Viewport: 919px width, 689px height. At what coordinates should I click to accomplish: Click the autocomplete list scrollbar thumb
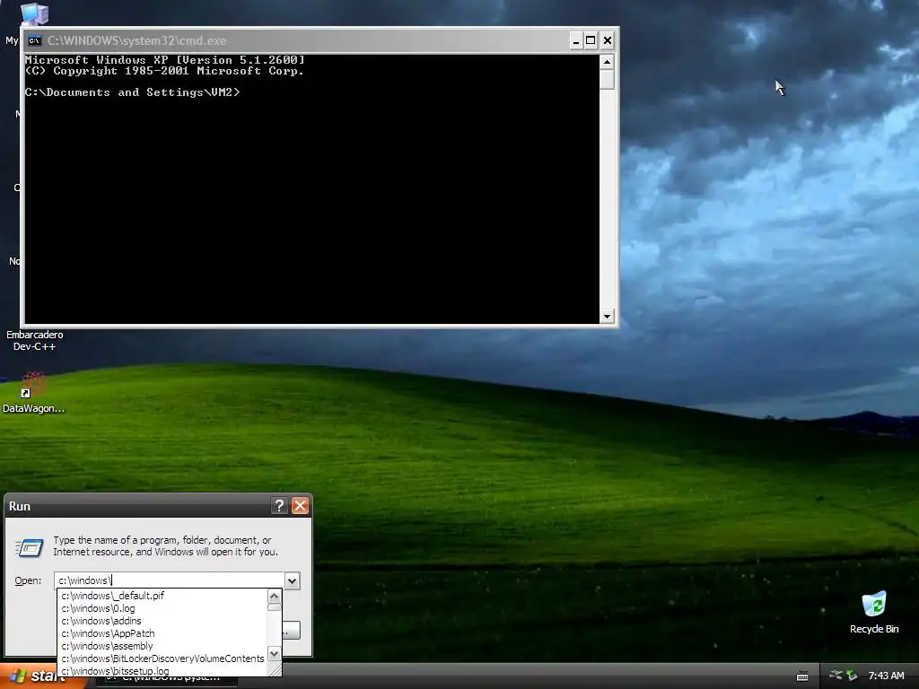tap(275, 607)
